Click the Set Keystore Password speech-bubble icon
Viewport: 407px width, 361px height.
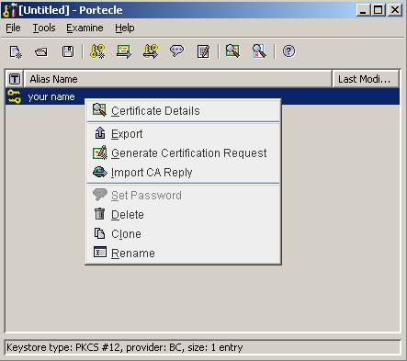pyautogui.click(x=177, y=51)
